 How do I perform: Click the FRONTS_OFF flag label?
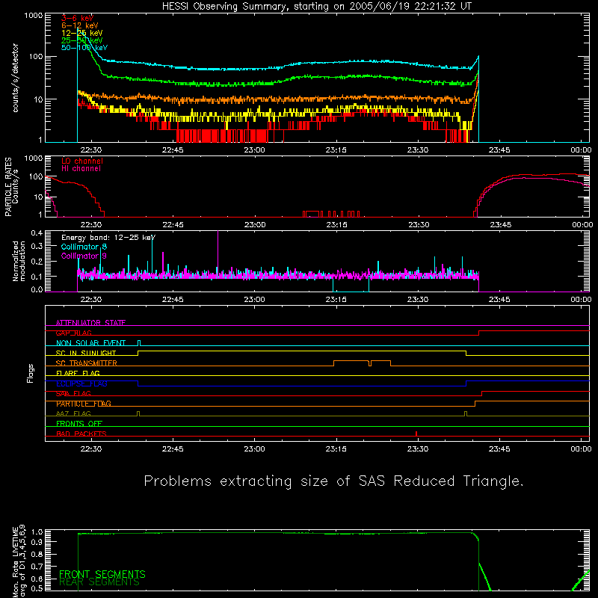point(79,424)
